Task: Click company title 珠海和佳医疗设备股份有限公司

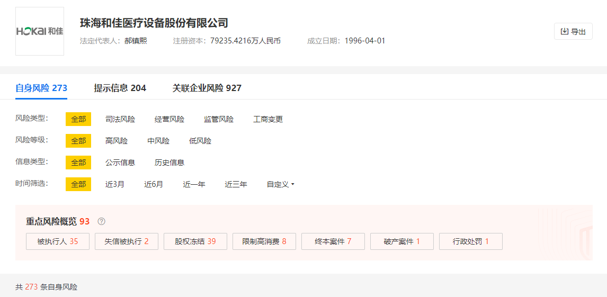Action: 154,22
